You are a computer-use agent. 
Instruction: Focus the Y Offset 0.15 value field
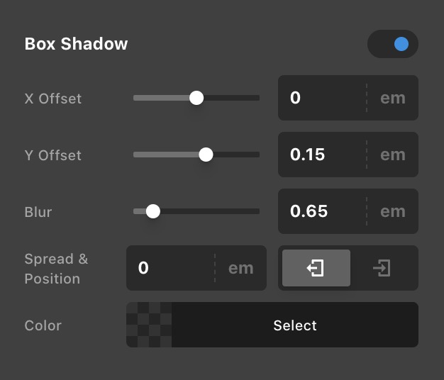click(x=322, y=155)
